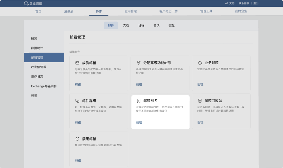
Task: Switch to the 文档 tab
Action: [x=126, y=25]
